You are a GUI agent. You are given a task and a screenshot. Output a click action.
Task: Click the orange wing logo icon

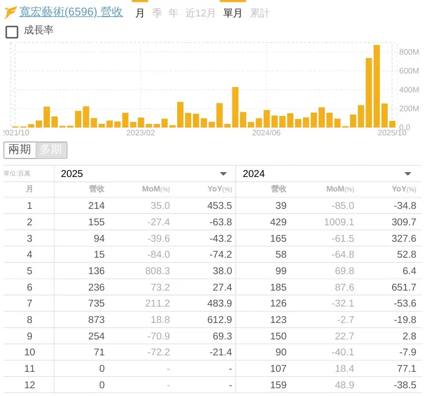[x=10, y=13]
